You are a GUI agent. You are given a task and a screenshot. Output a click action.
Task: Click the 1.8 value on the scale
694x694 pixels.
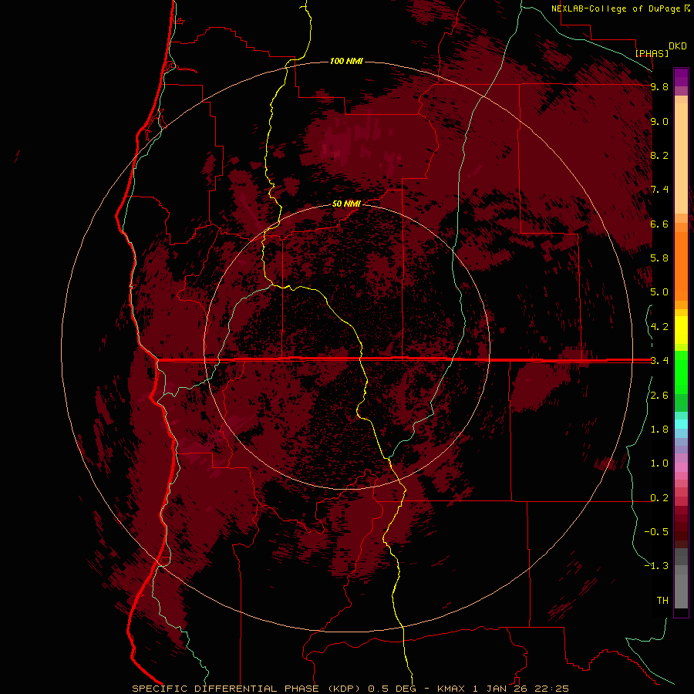[659, 430]
